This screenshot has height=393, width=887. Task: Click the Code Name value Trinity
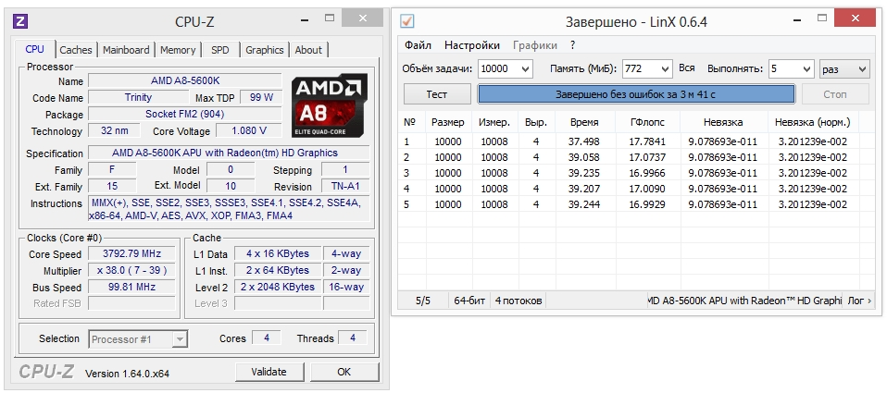[x=138, y=97]
